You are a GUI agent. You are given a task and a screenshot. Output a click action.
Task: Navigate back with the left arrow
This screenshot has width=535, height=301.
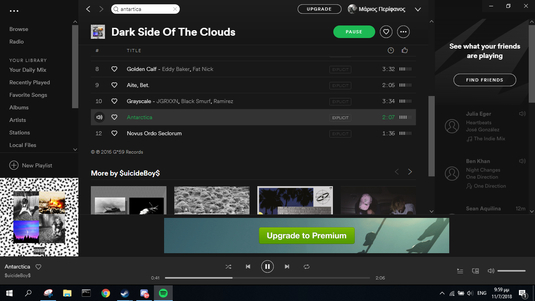click(88, 9)
